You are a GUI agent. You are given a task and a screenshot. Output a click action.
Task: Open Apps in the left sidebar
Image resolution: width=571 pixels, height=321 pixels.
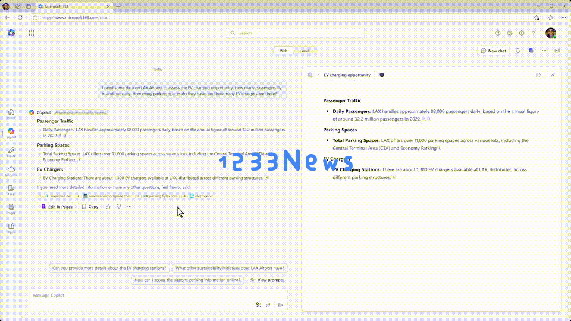11,228
